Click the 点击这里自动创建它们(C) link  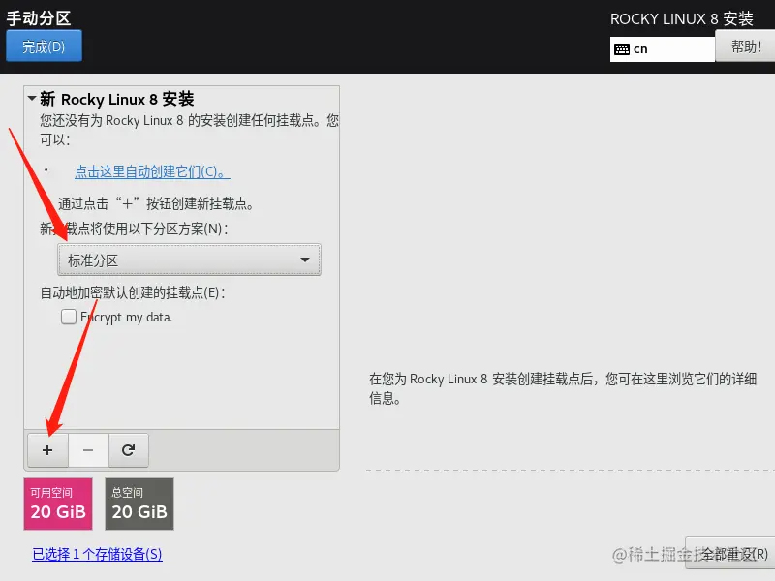[x=152, y=171]
